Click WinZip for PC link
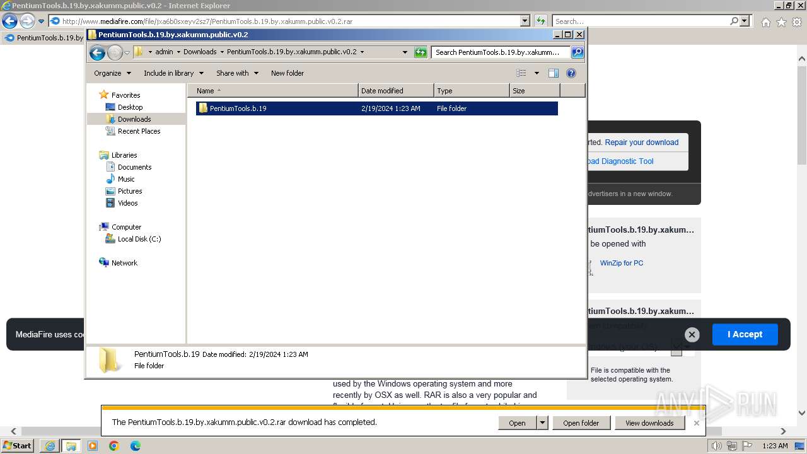 pos(622,263)
